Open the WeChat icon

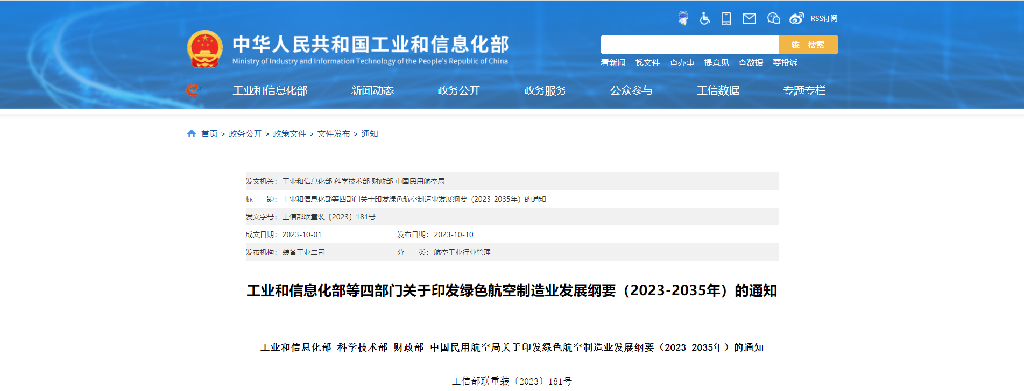[773, 18]
